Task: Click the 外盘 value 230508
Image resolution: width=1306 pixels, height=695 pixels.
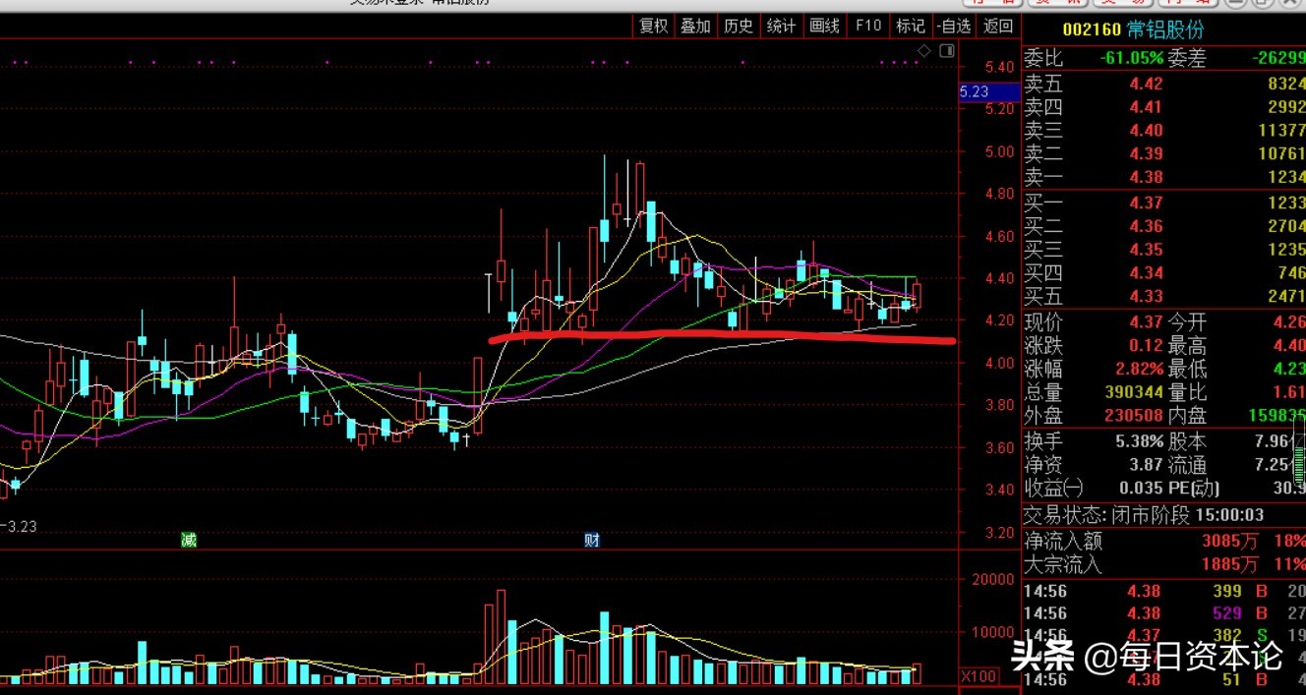Action: pos(1133,417)
